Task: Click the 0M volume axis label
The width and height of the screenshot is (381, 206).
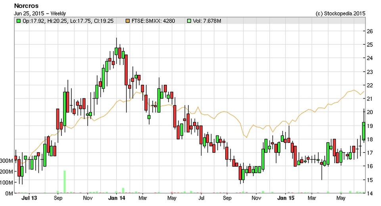Action: (x=9, y=194)
